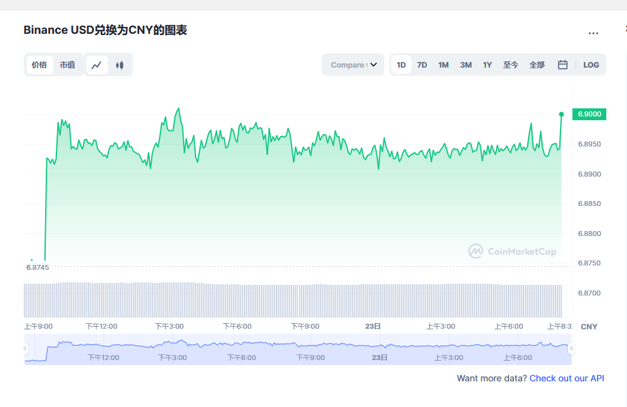Screen dimensions: 627x407
Task: Select the 3M time range
Action: 466,64
